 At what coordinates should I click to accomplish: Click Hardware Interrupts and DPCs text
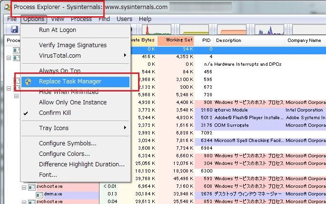(247, 64)
